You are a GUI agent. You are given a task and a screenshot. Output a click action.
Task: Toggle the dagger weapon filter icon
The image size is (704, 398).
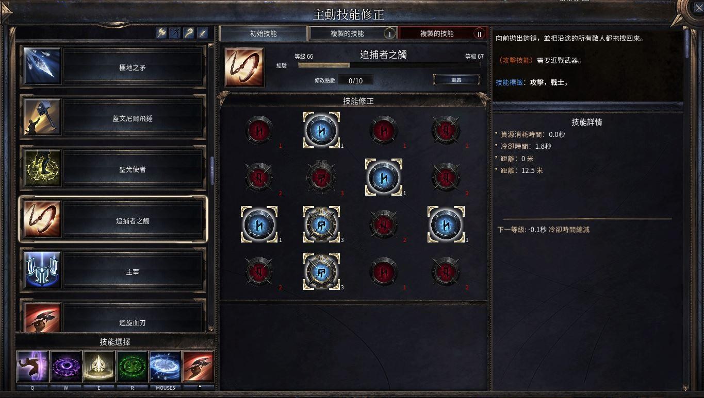pos(203,33)
